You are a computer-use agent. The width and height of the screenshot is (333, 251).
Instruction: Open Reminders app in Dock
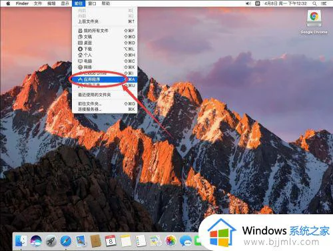(141, 241)
